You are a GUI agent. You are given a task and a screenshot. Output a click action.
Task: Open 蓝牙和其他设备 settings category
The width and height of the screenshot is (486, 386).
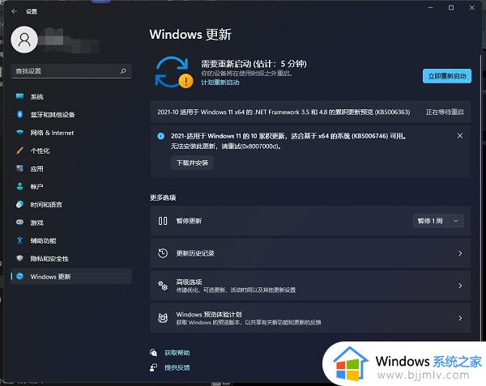pos(71,115)
